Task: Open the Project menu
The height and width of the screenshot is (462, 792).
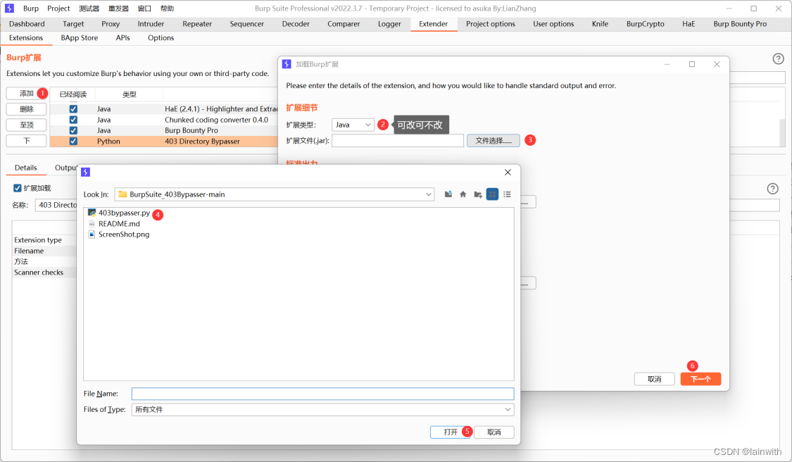Action: click(x=58, y=8)
